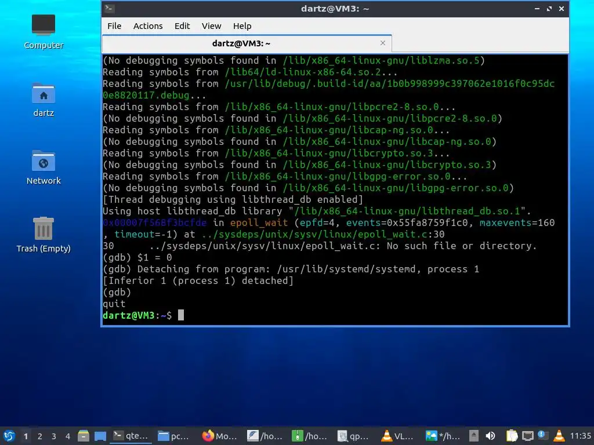The image size is (594, 445).
Task: Switch to the pcmanfm taskbar entry
Action: point(173,436)
